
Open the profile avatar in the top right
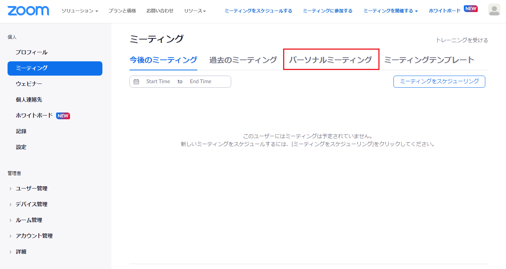(x=494, y=11)
